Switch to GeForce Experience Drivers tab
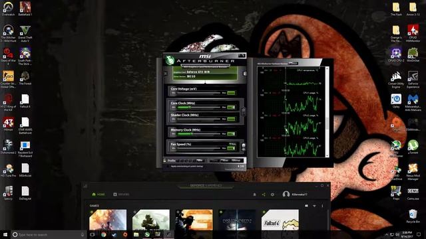The height and width of the screenshot is (239, 426). coord(121,195)
